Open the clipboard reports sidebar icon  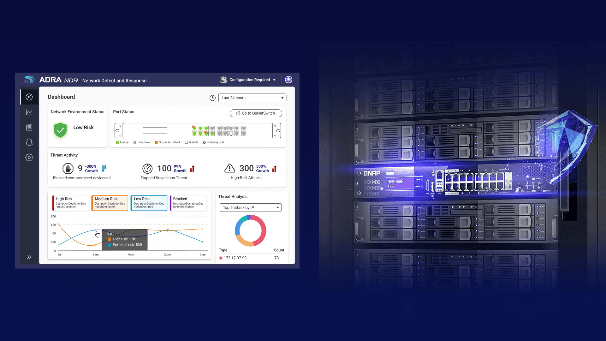29,127
